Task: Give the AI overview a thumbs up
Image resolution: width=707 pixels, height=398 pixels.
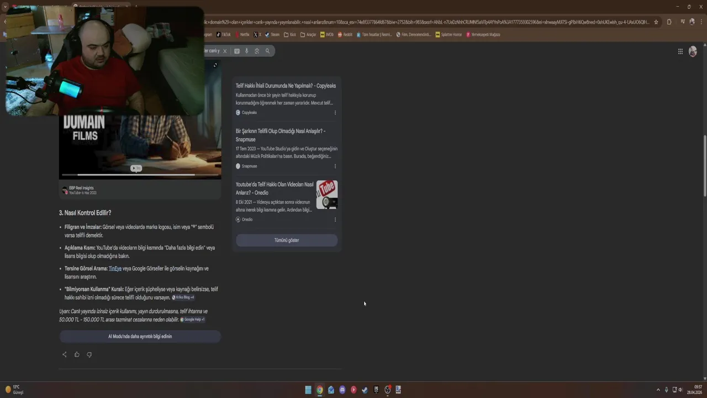Action: [77, 354]
